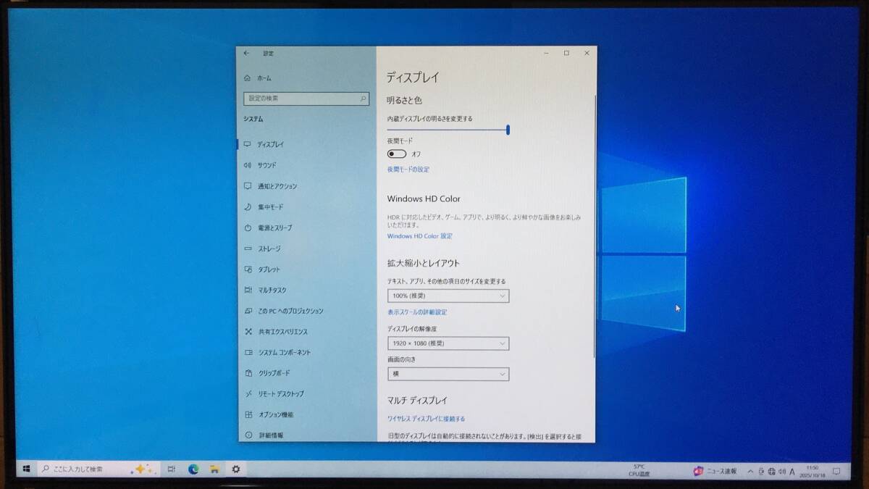Open the 57°C CPU温度 taskbar widget
The image size is (869, 489).
[x=638, y=470]
